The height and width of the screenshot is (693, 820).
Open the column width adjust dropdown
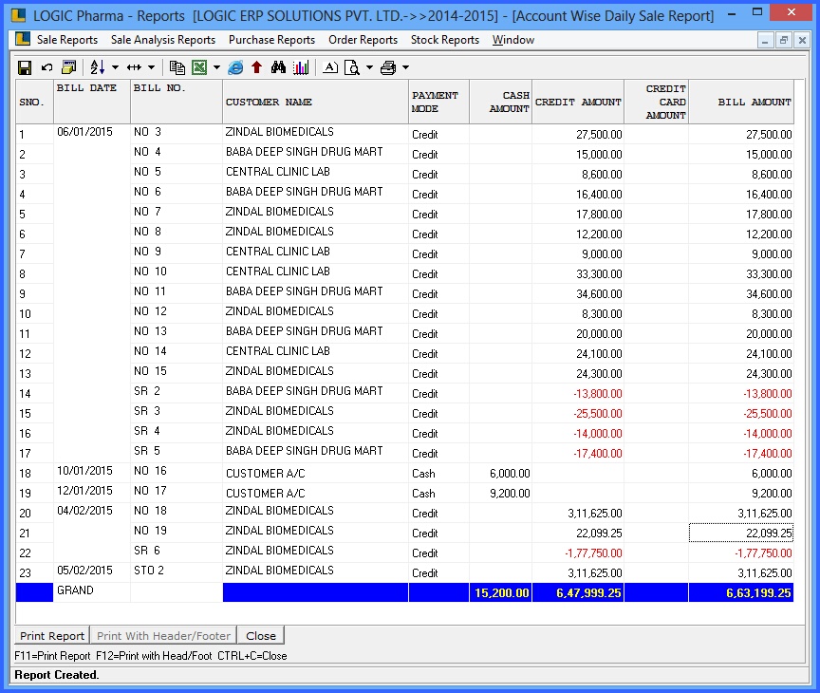tap(153, 66)
